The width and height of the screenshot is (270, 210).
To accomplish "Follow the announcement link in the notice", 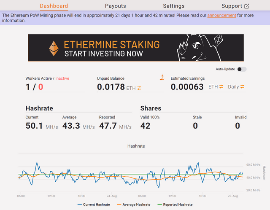I will pos(221,15).
